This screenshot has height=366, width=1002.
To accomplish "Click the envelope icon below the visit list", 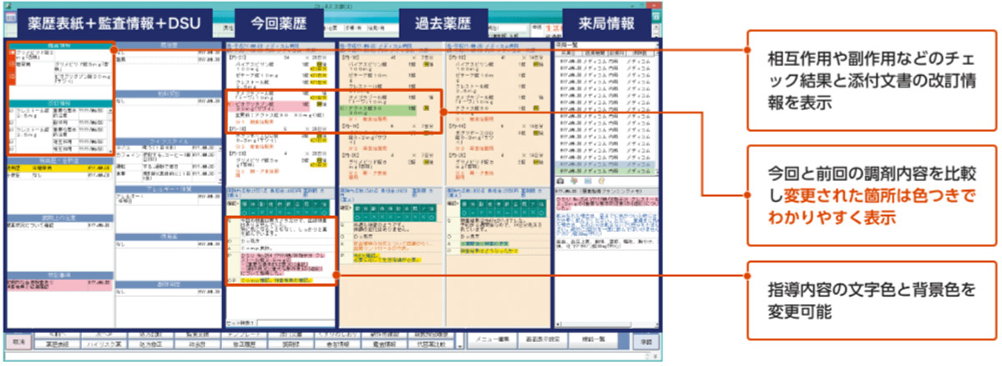I will pos(588,180).
